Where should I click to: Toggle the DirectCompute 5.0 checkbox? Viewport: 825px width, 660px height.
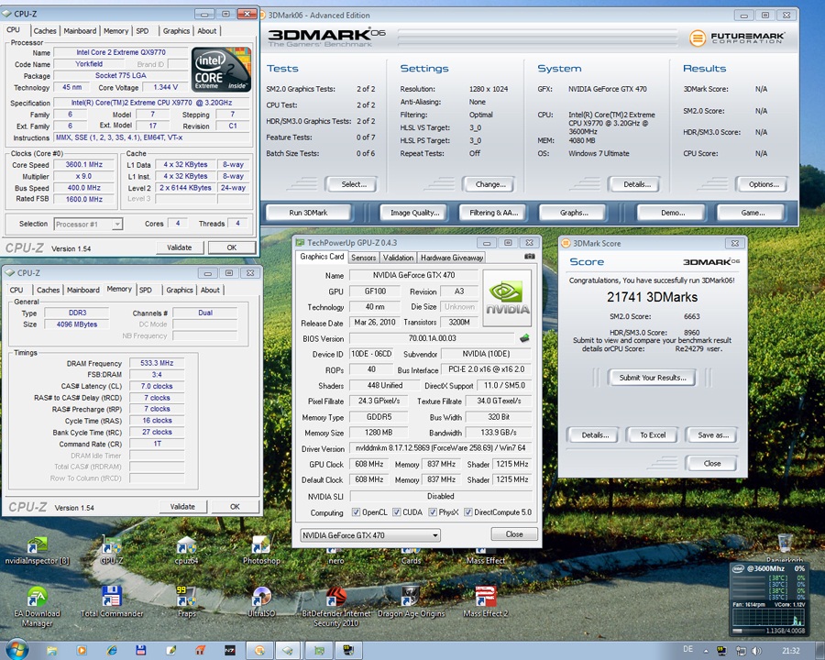(467, 512)
